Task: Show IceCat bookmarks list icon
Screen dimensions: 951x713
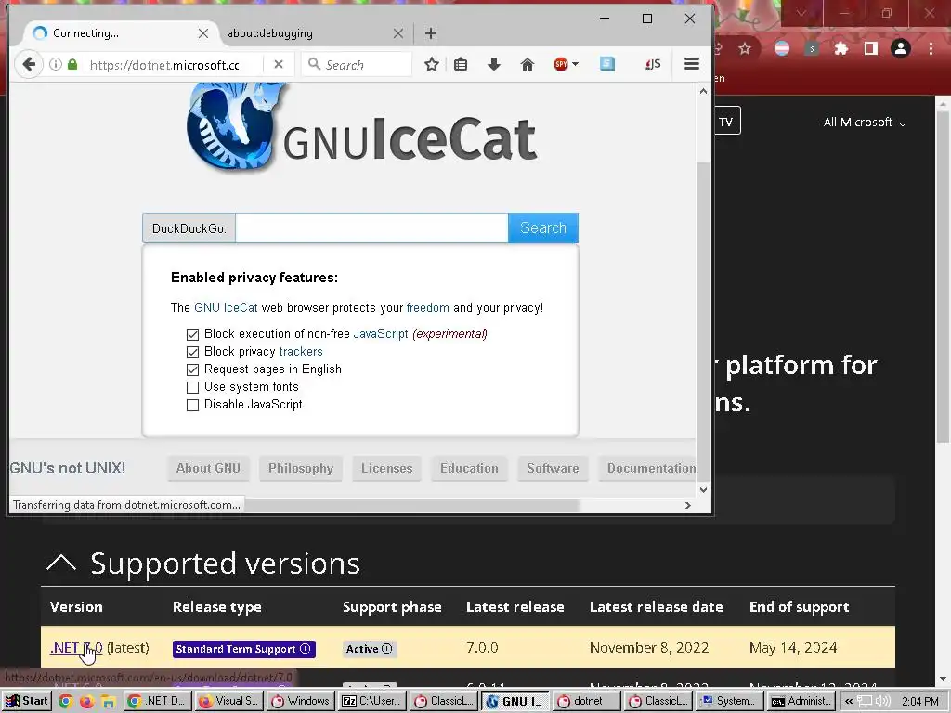Action: 461,64
